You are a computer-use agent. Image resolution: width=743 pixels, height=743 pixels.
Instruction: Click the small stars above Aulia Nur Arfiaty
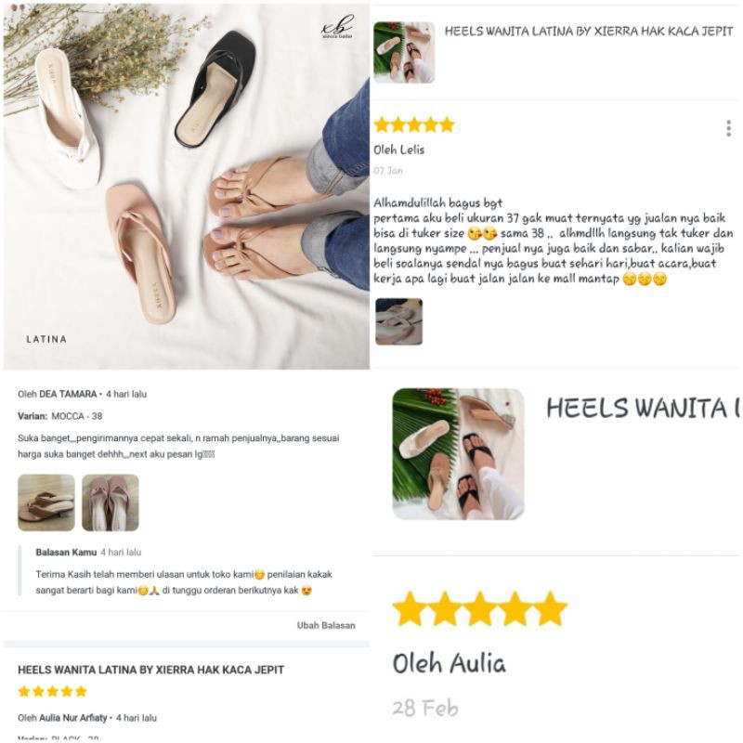53,691
